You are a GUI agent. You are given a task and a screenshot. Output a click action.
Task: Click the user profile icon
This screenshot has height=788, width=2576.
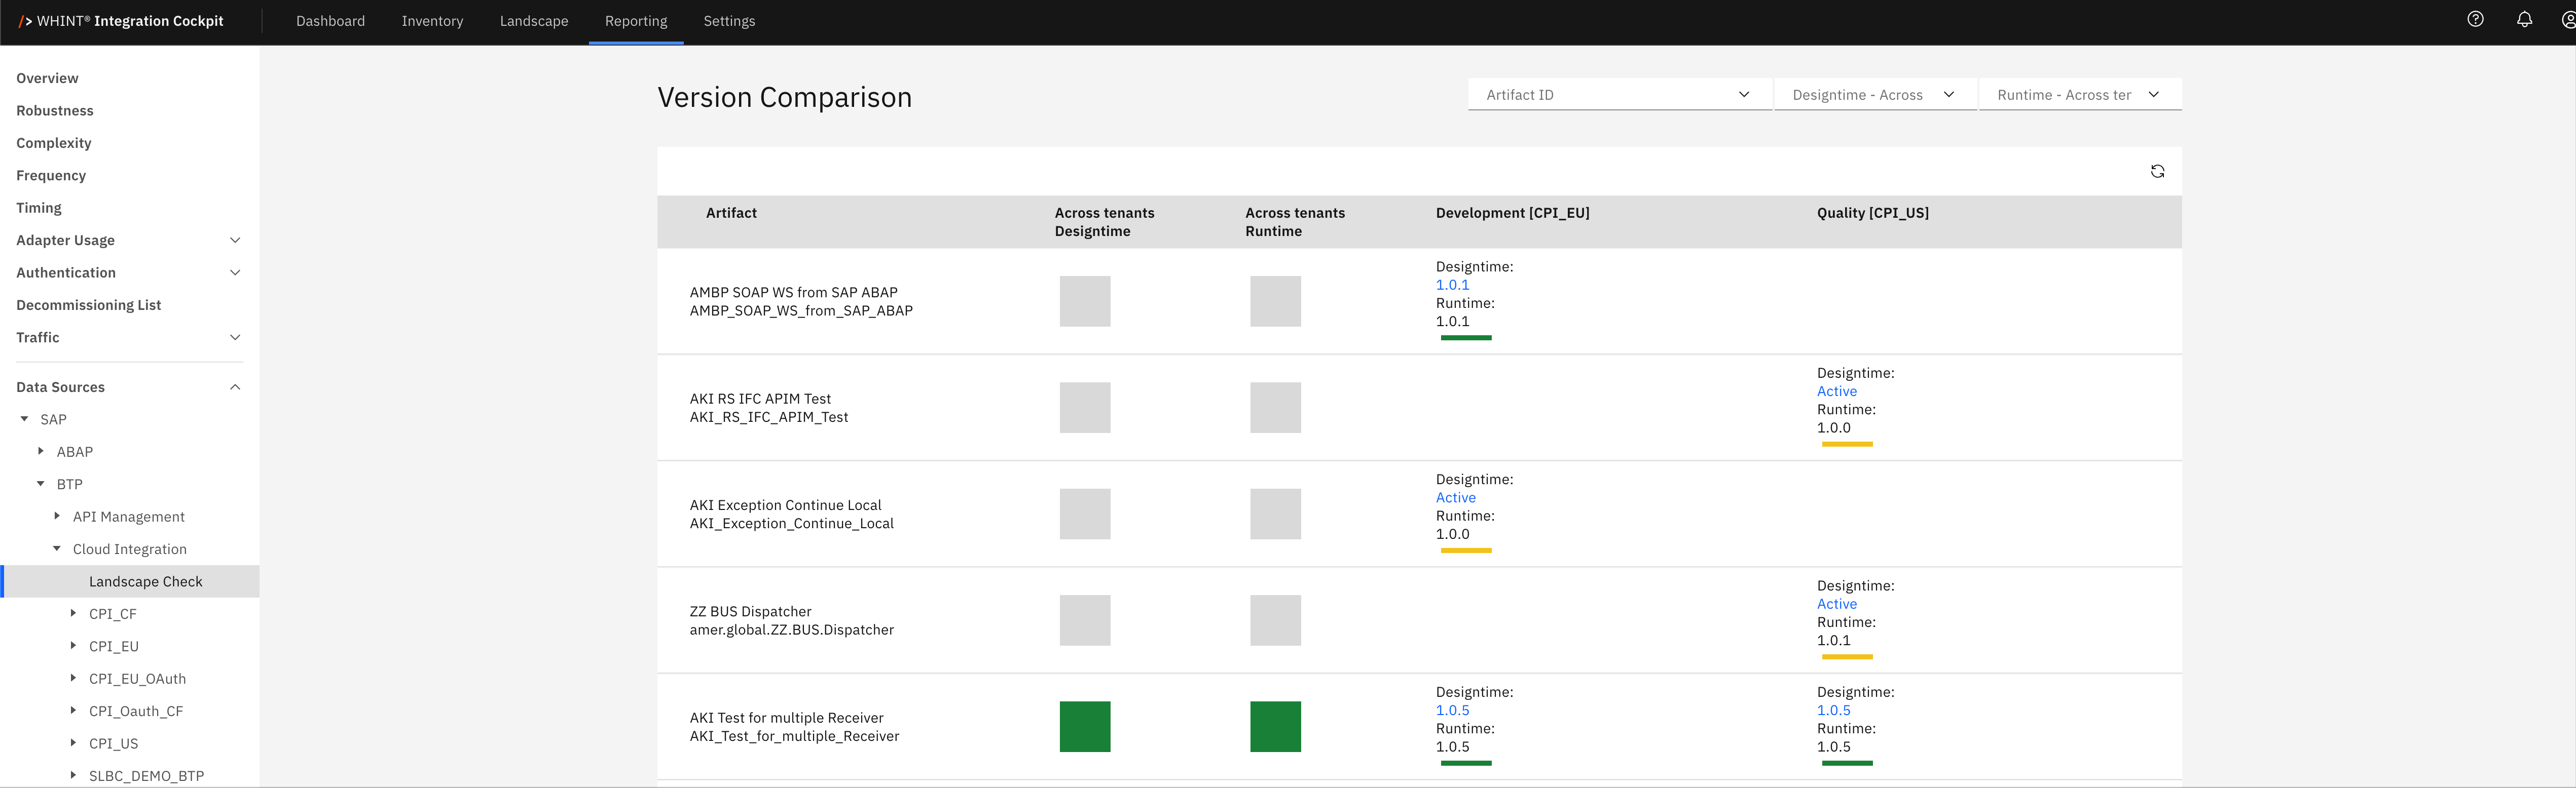pos(2568,19)
